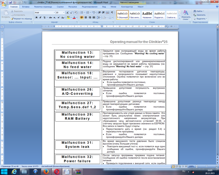Switch to Print Layout view button

pyautogui.click(x=174, y=166)
